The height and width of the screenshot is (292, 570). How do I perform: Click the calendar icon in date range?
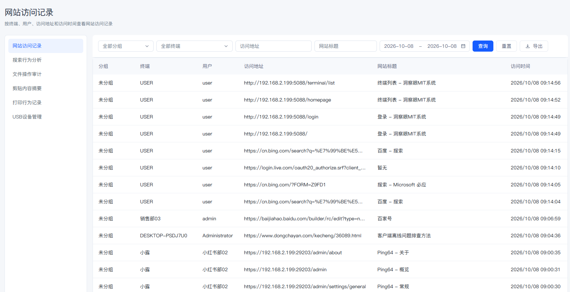coord(463,46)
